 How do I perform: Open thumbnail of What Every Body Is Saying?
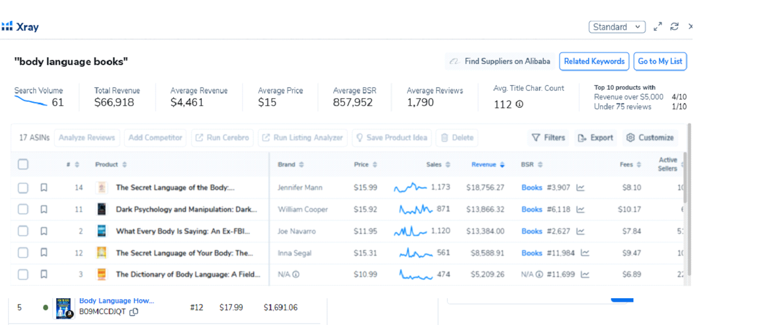pos(102,231)
